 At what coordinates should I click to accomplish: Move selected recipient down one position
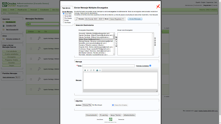[x=155, y=43]
